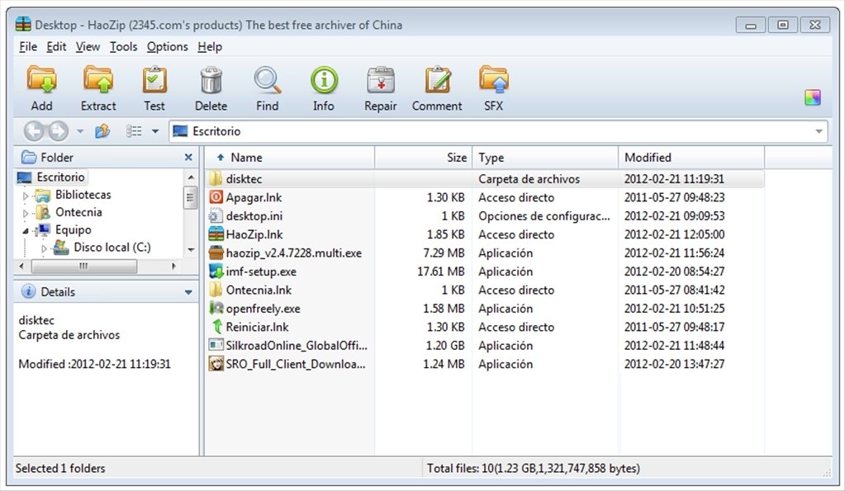
Task: Click the SilkroadOnline_GlobalOffi... icon
Action: coord(216,346)
